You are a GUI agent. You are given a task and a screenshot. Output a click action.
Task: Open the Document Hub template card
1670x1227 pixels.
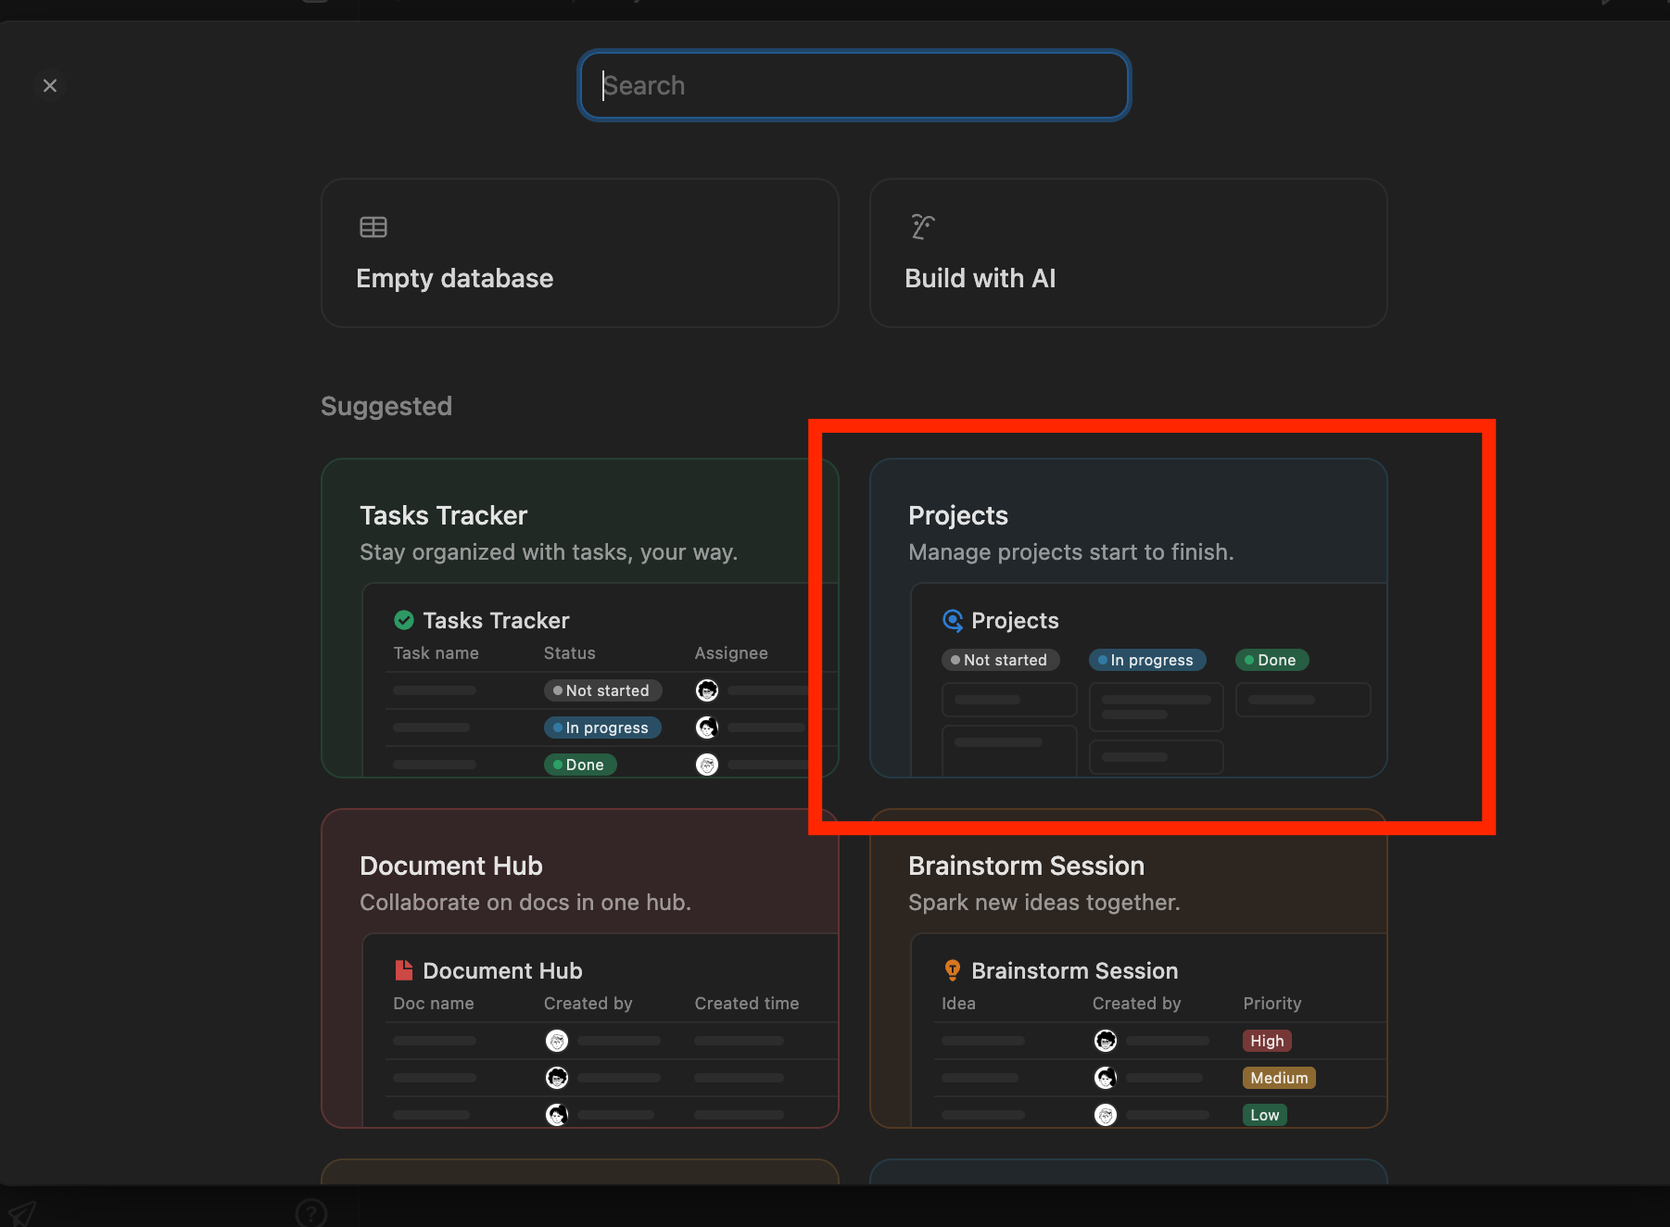click(x=579, y=883)
